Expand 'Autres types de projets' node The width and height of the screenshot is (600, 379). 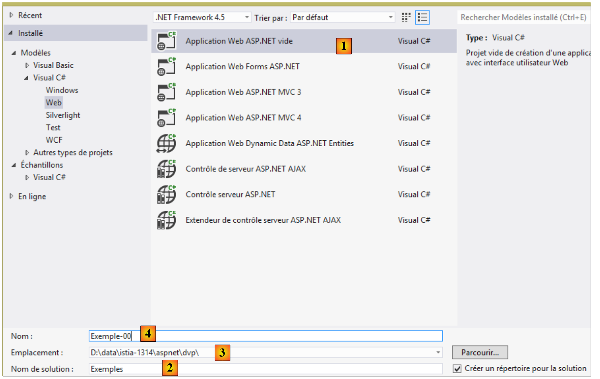click(27, 152)
